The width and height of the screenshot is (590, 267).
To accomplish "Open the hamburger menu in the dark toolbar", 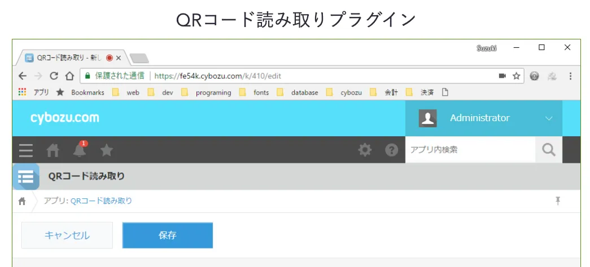I will coord(26,150).
